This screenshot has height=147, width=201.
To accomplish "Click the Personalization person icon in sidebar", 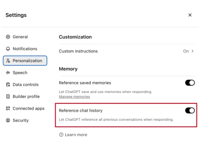I will pyautogui.click(x=8, y=61).
